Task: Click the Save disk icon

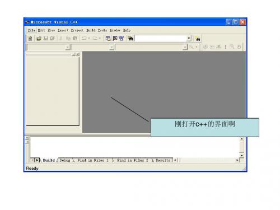Action: pyautogui.click(x=46, y=38)
